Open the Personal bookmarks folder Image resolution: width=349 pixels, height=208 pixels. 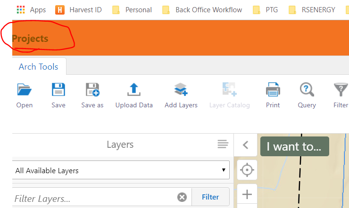click(x=132, y=10)
